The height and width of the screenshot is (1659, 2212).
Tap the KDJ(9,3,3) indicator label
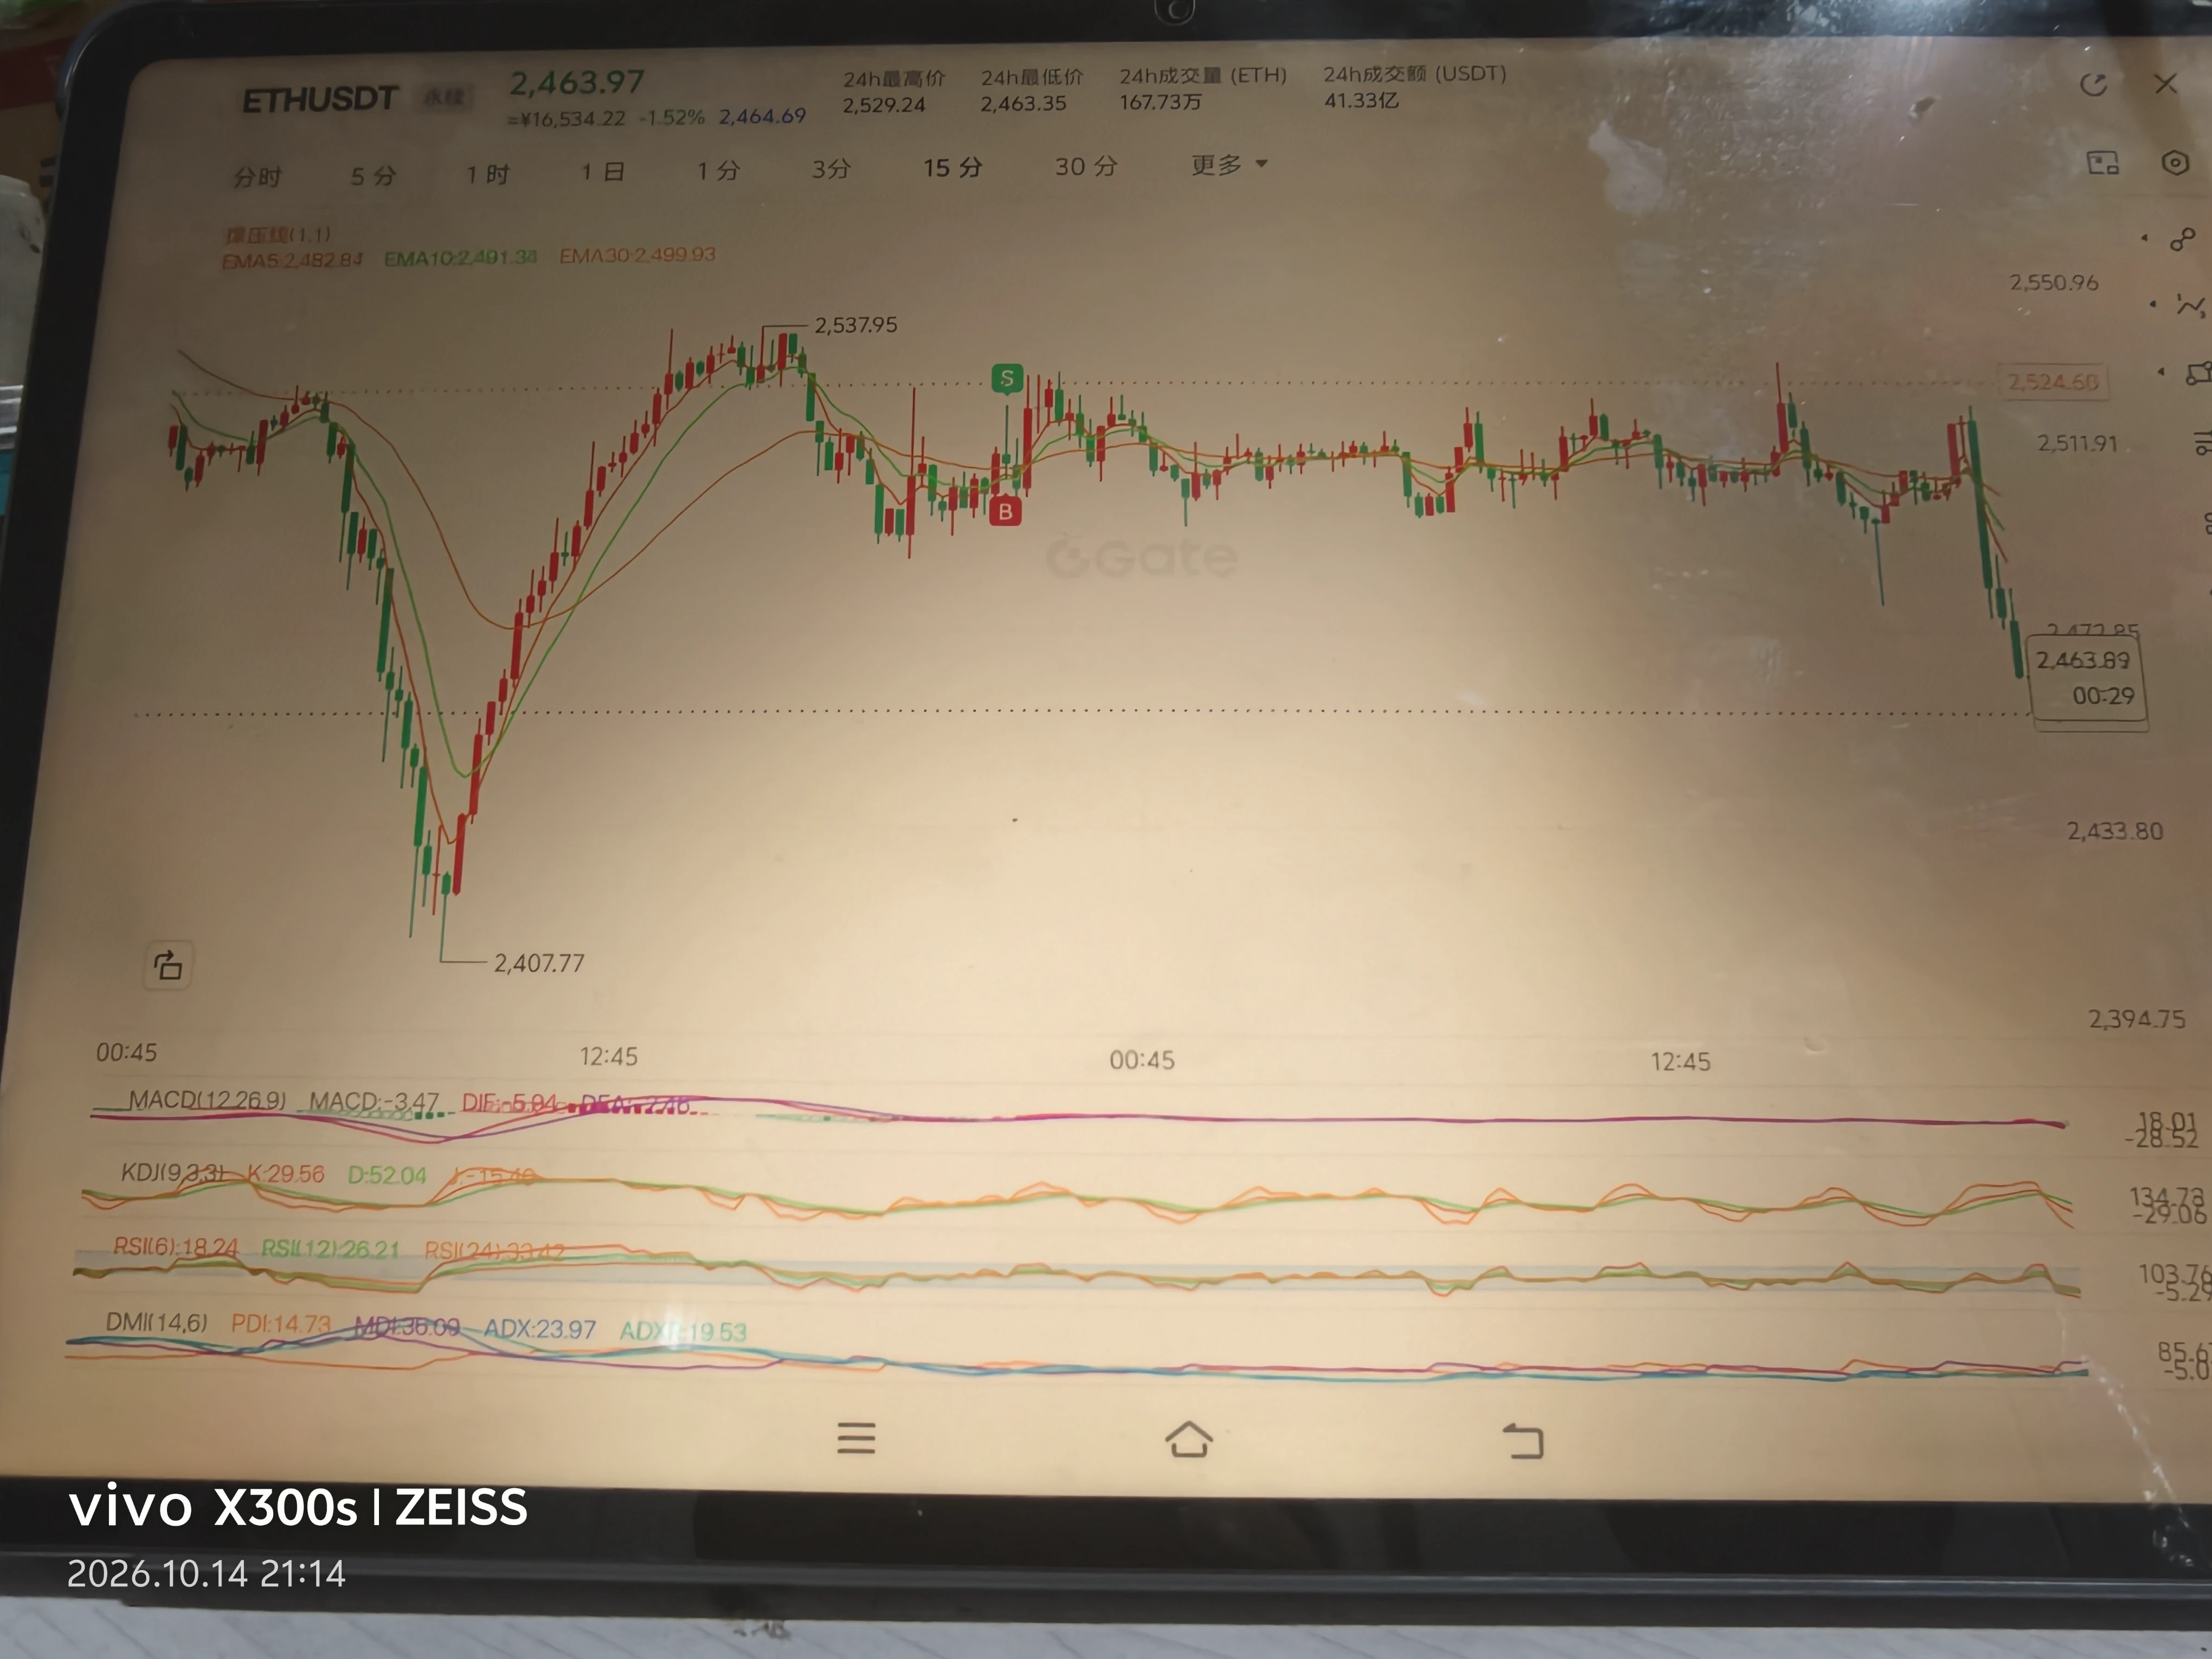(x=174, y=1172)
